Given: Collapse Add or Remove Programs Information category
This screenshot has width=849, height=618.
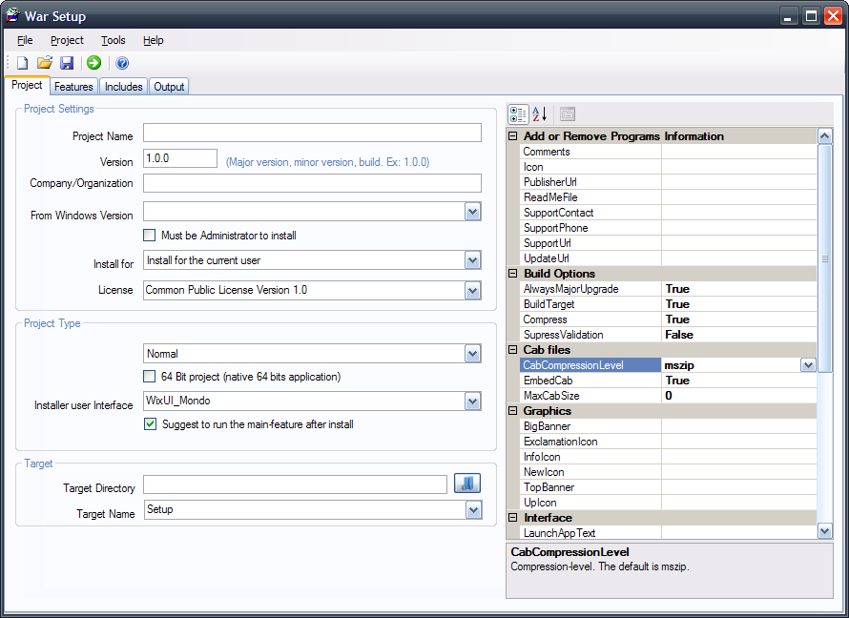Looking at the screenshot, I should (513, 136).
